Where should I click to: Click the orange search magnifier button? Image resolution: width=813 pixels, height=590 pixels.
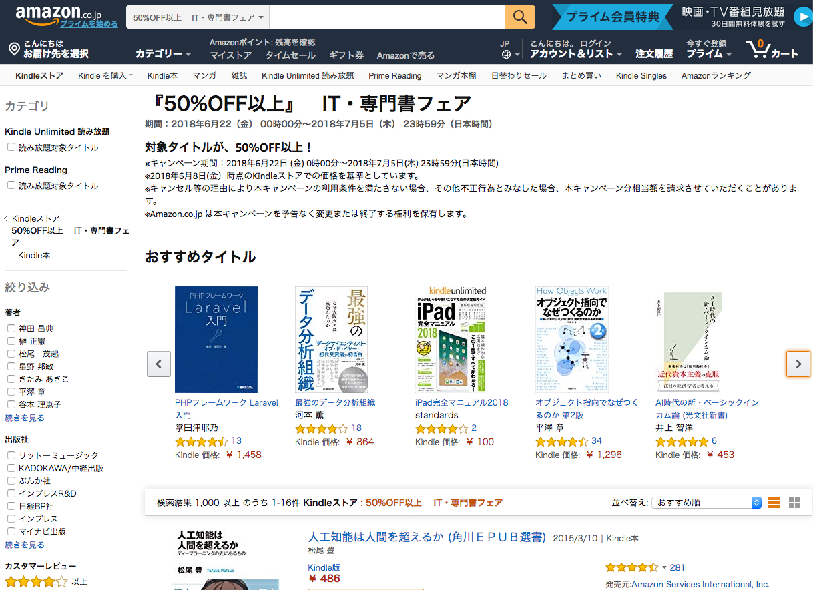pos(521,17)
